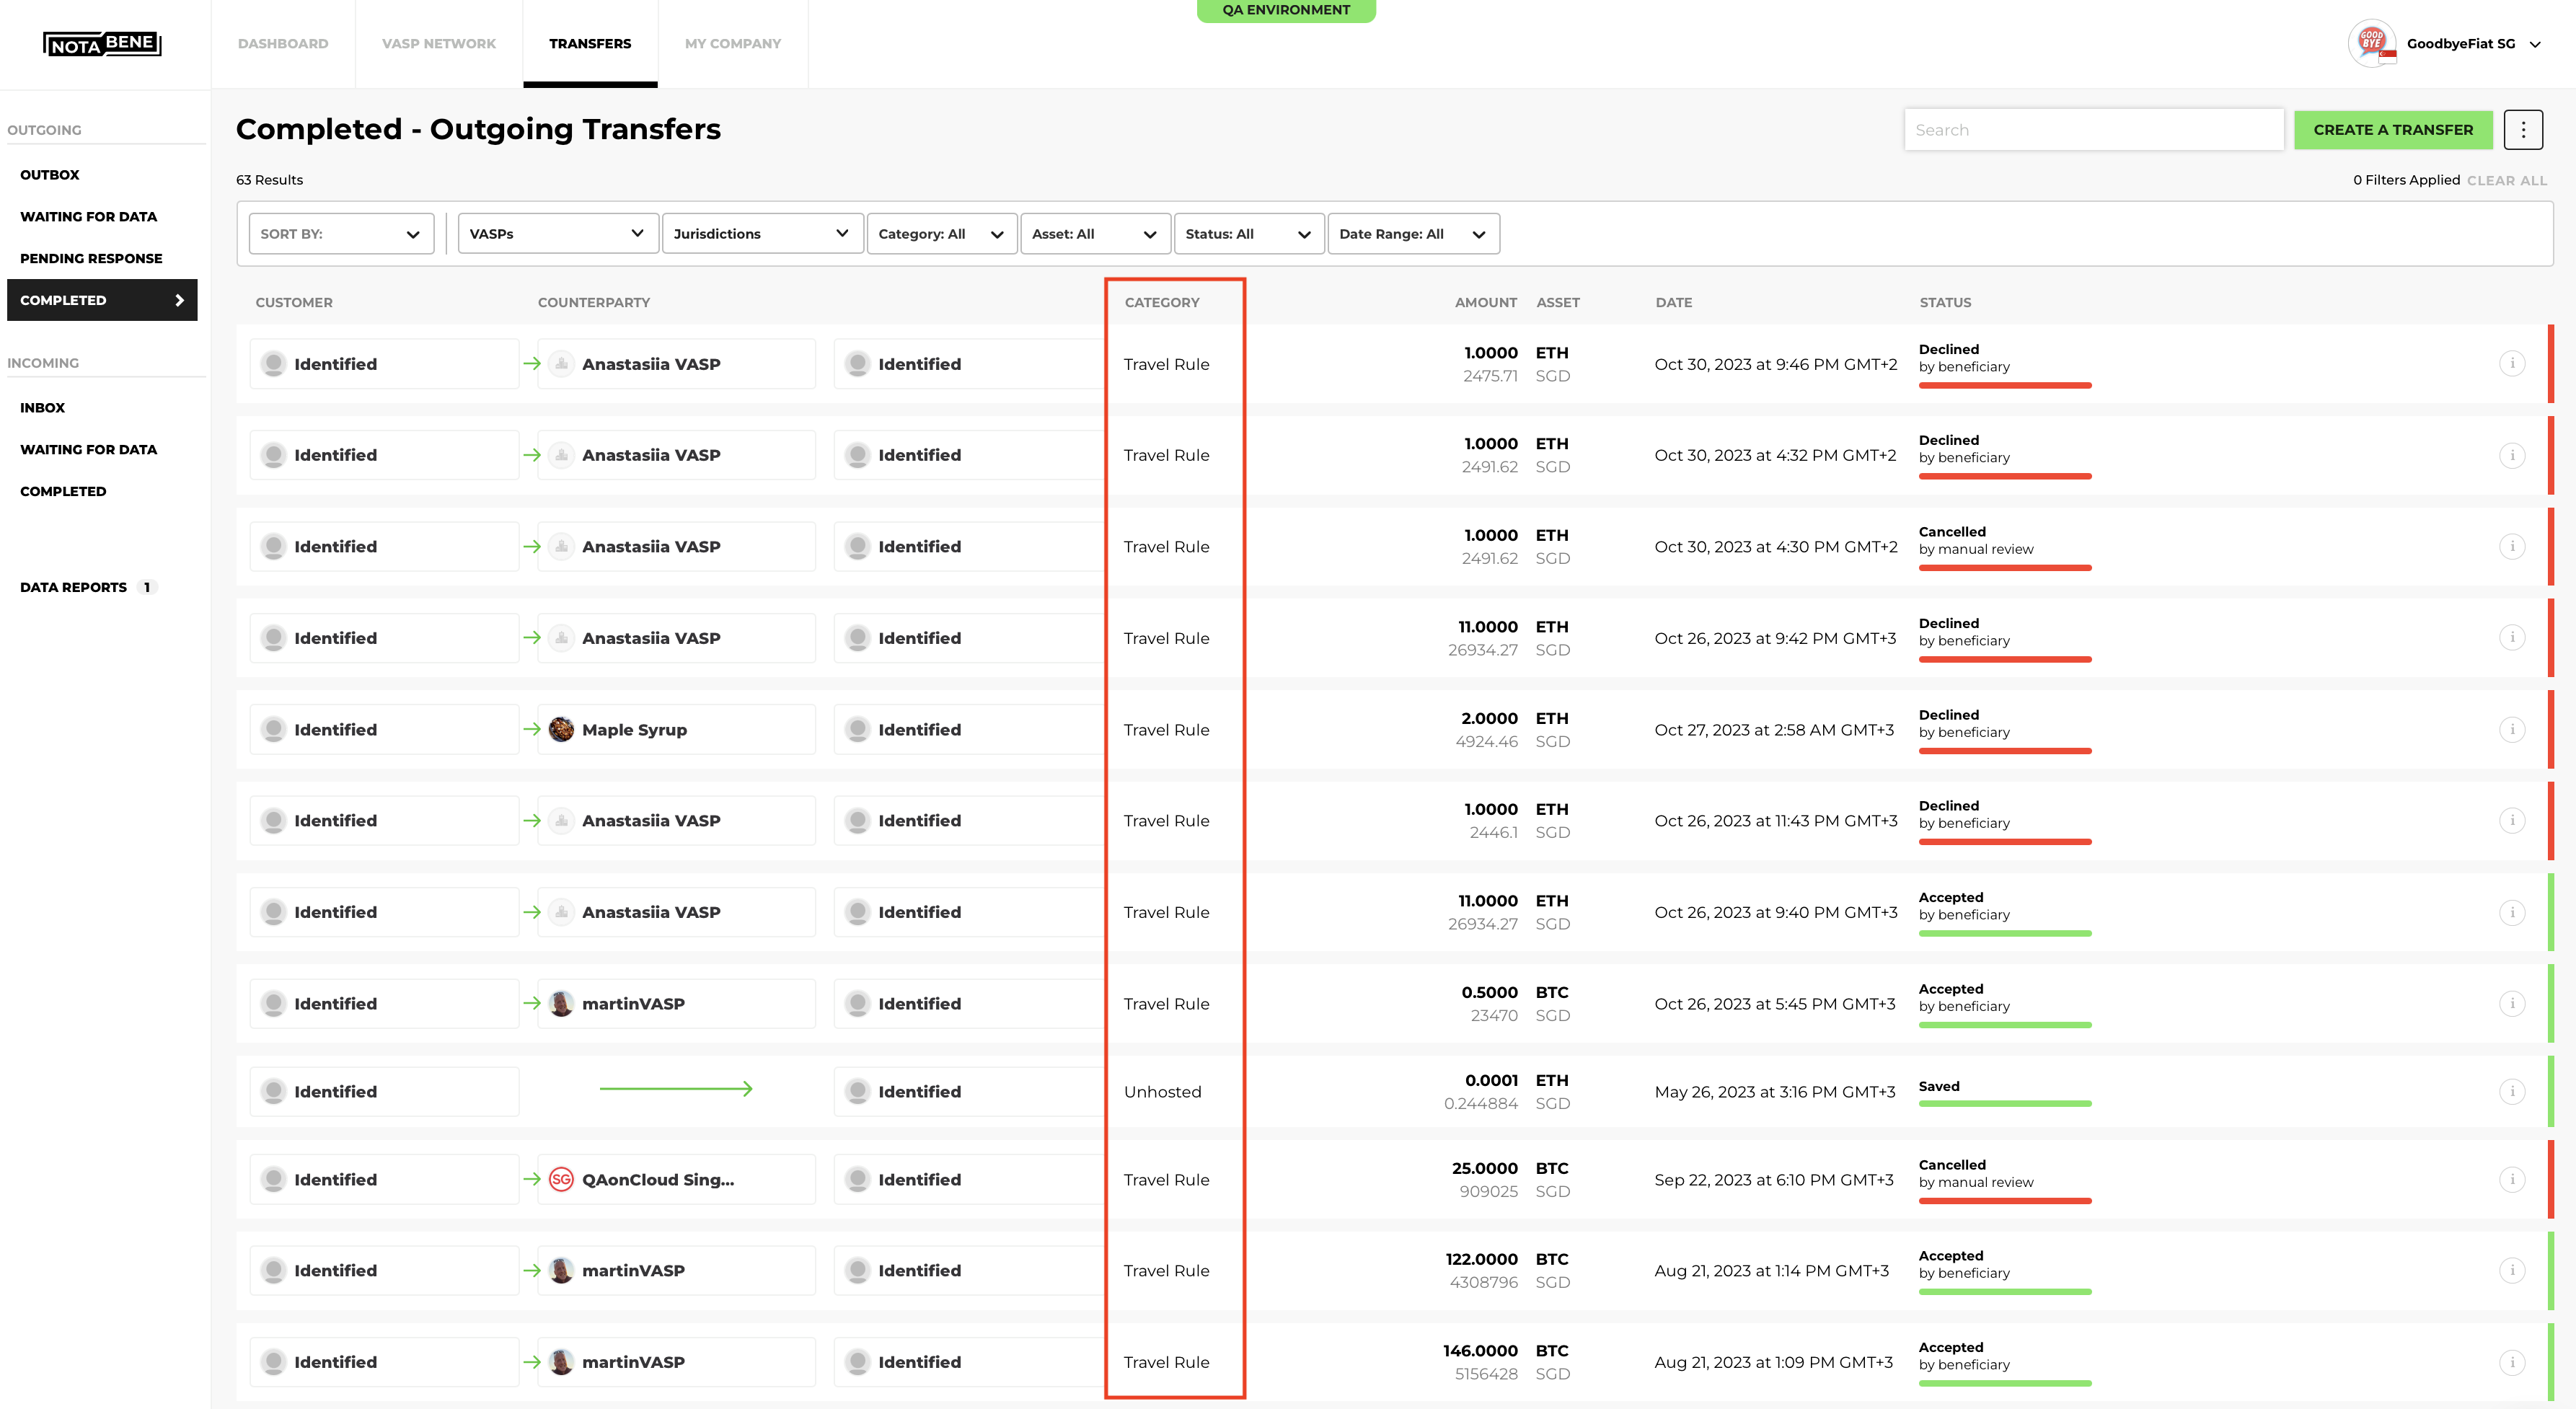
Task: Click the Category column header
Action: coord(1162,302)
